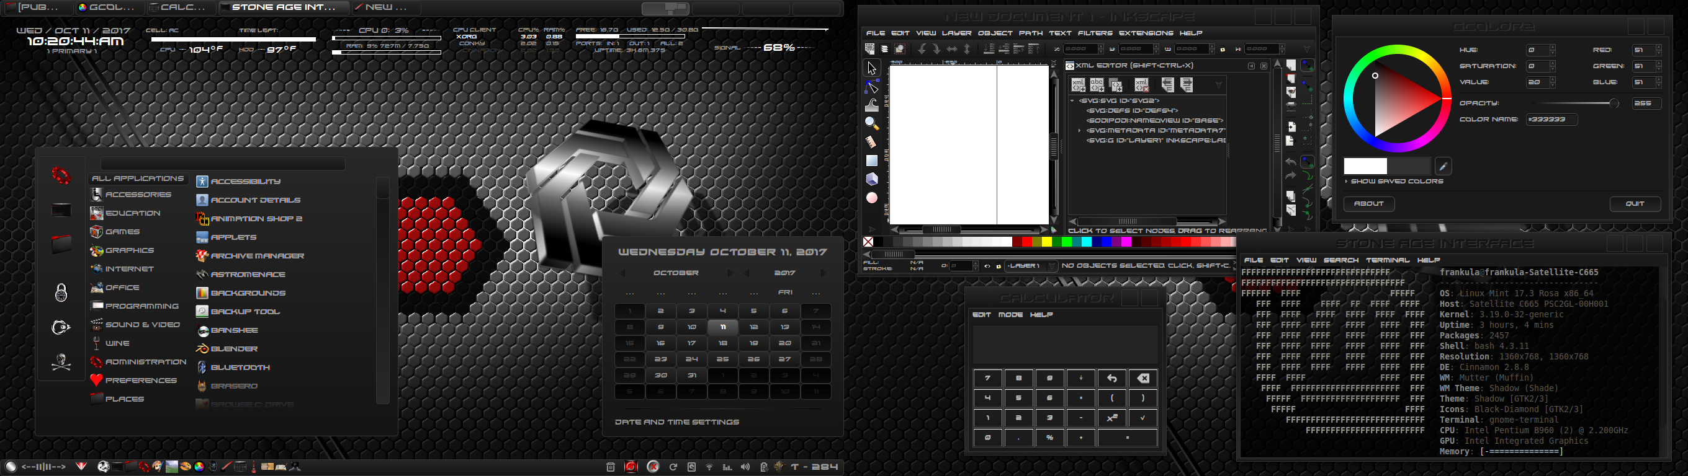Image resolution: width=1688 pixels, height=476 pixels.
Task: Select the Ellipse circle tool in Inkscape
Action: click(x=871, y=198)
